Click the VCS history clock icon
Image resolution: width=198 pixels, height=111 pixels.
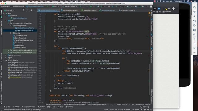click(x=120, y=6)
